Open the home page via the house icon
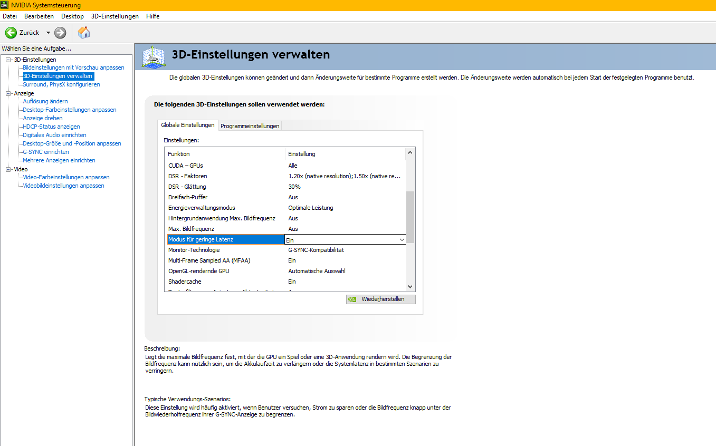The height and width of the screenshot is (446, 716). click(83, 32)
